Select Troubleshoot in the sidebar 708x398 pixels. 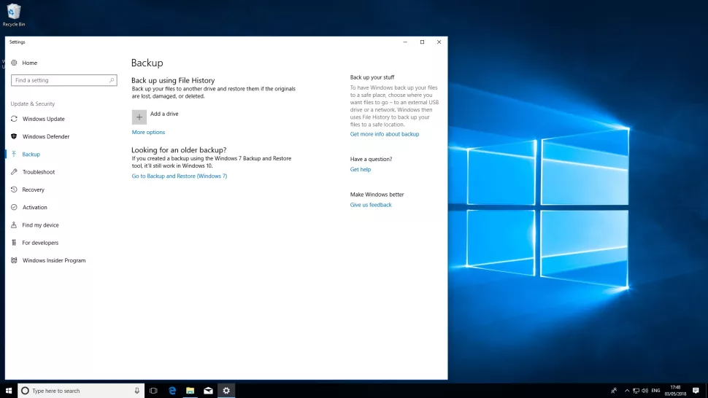point(39,172)
